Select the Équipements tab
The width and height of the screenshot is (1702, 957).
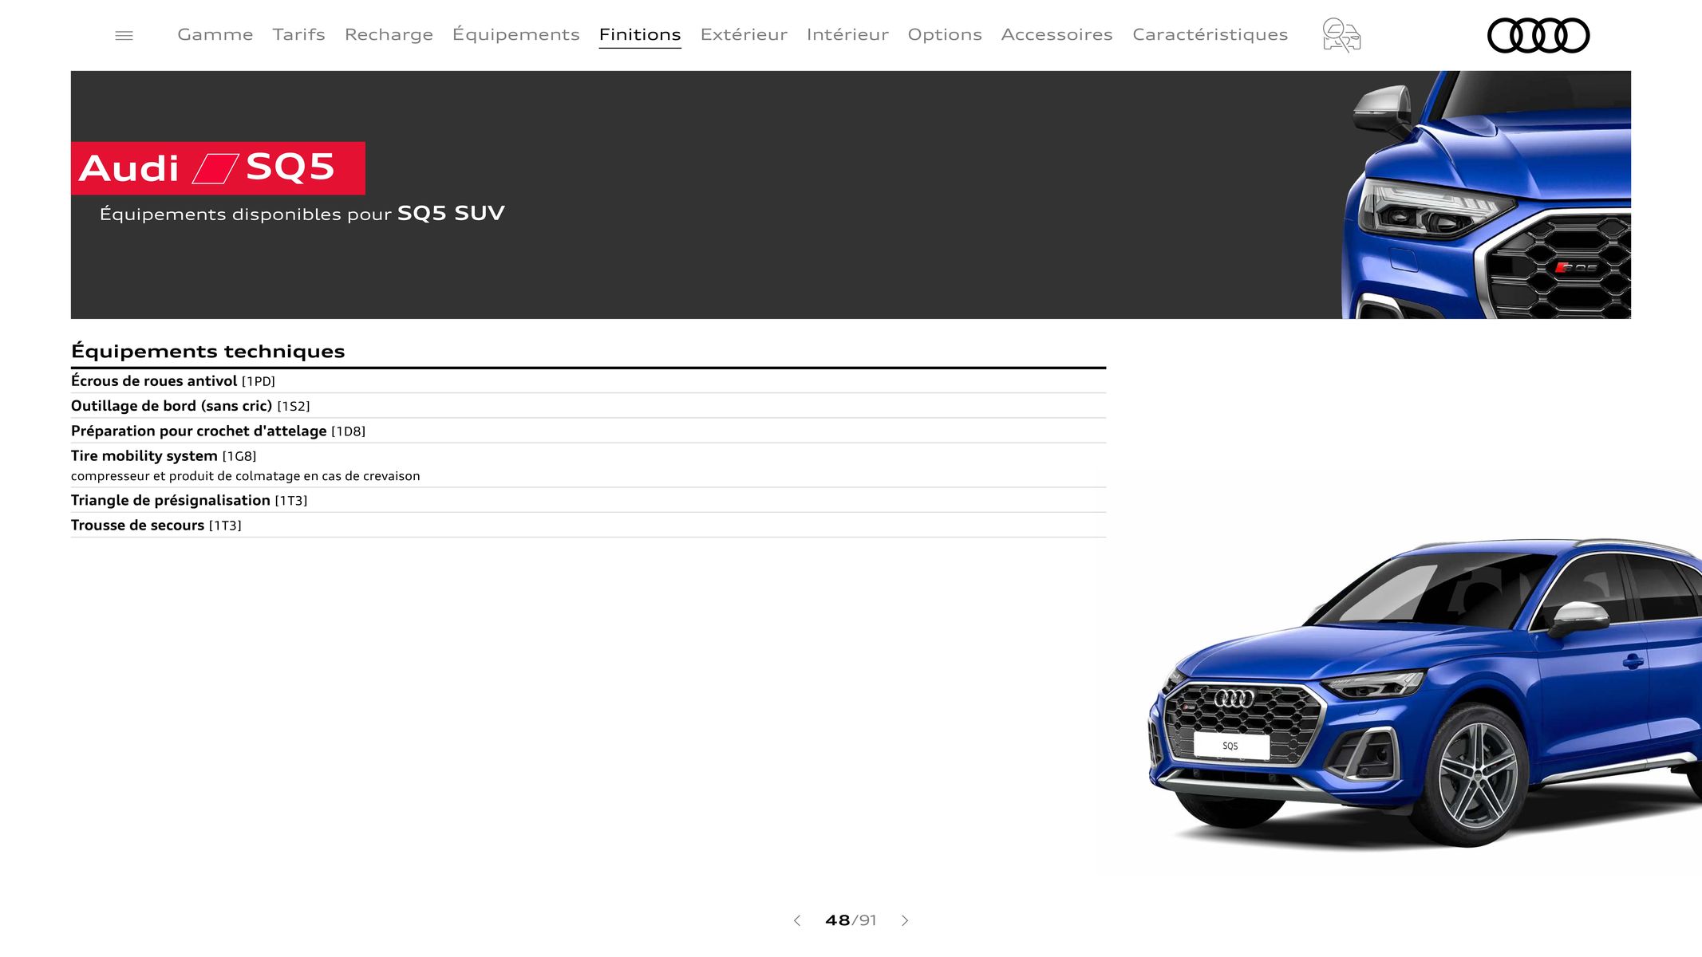point(516,34)
